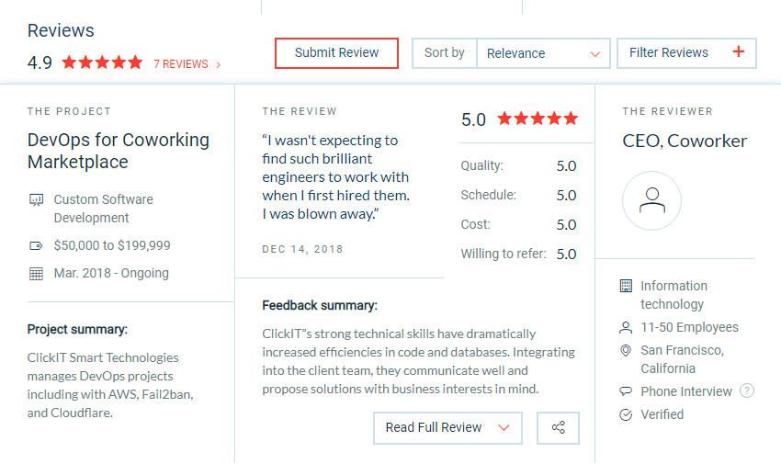Click the 11-50 Employees person icon

[x=627, y=327]
